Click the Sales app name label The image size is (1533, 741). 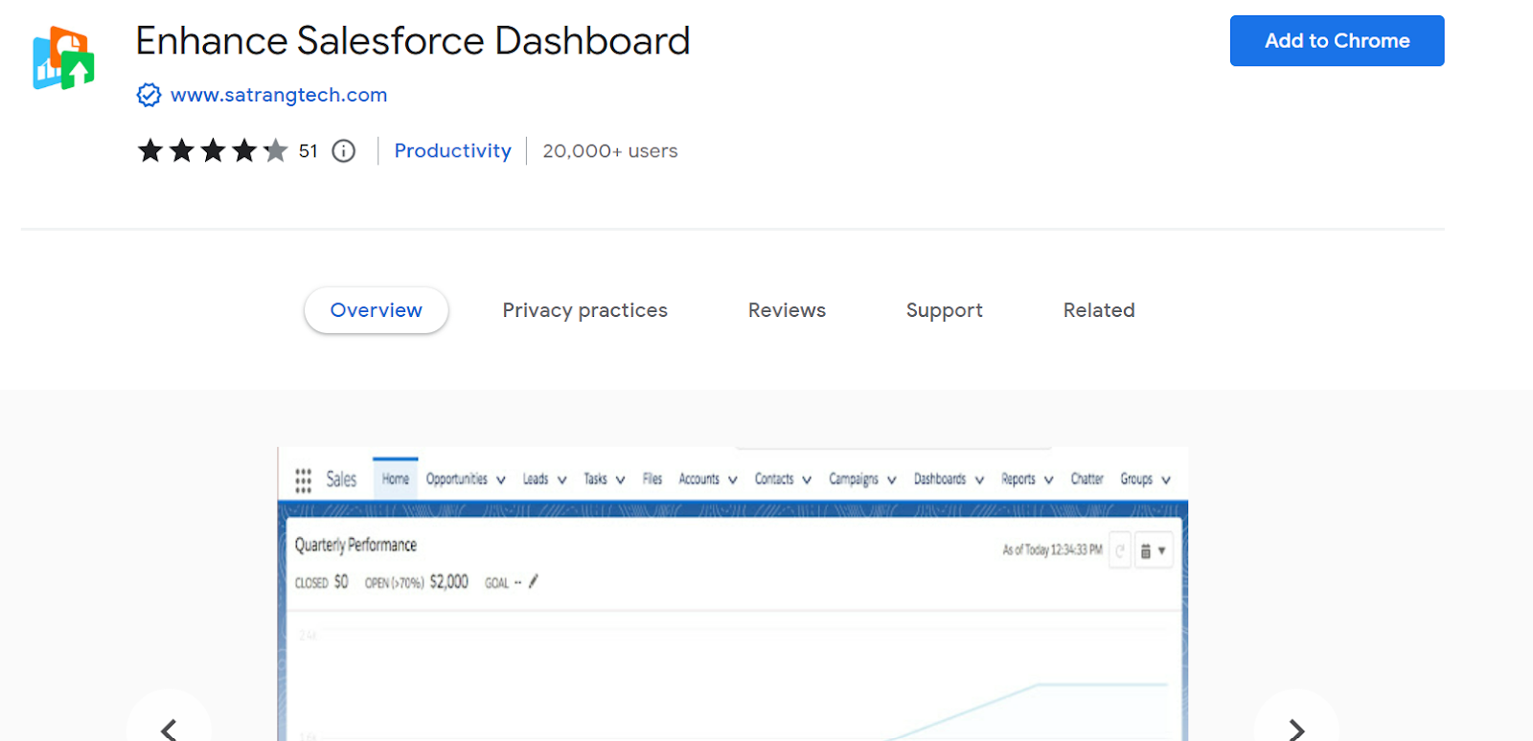(x=341, y=479)
